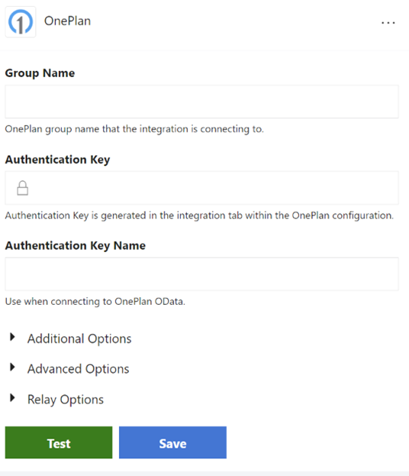Click the green Test button

click(x=59, y=442)
